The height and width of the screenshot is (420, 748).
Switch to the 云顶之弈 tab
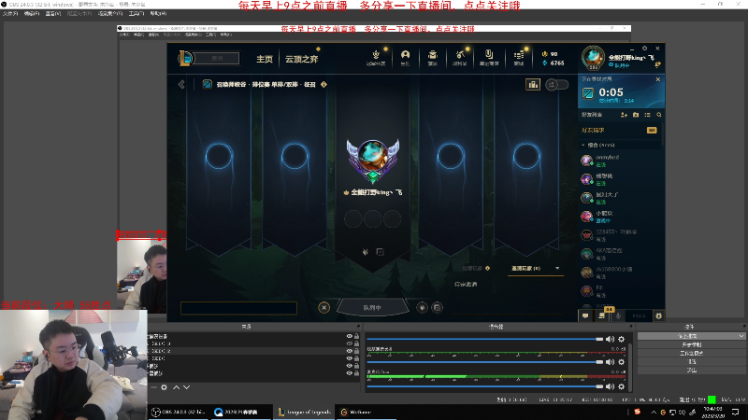301,59
